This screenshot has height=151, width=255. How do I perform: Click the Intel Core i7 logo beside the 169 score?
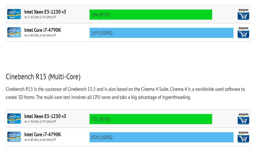(x=14, y=32)
